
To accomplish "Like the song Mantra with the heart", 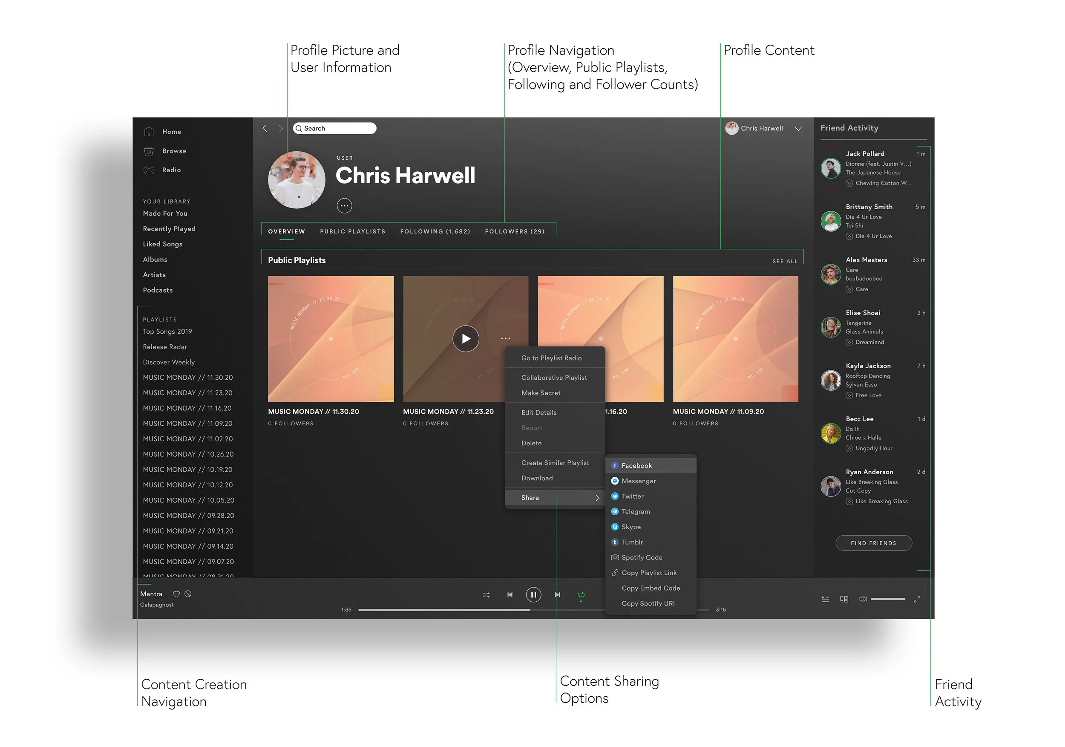I will tap(176, 594).
